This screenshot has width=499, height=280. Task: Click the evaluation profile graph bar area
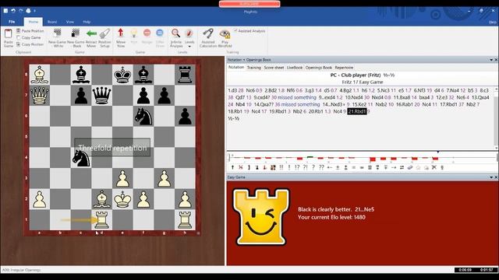point(361,157)
